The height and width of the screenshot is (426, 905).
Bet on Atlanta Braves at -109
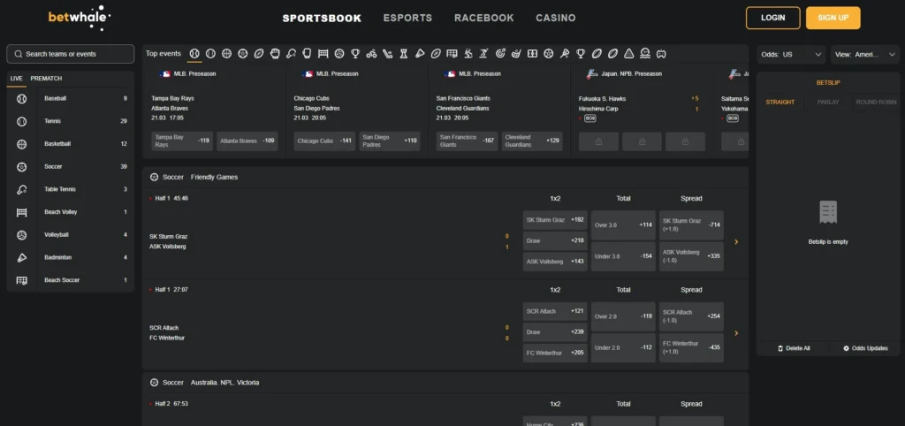click(247, 141)
